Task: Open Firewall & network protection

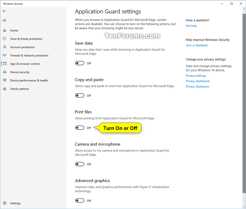Action: (x=29, y=55)
